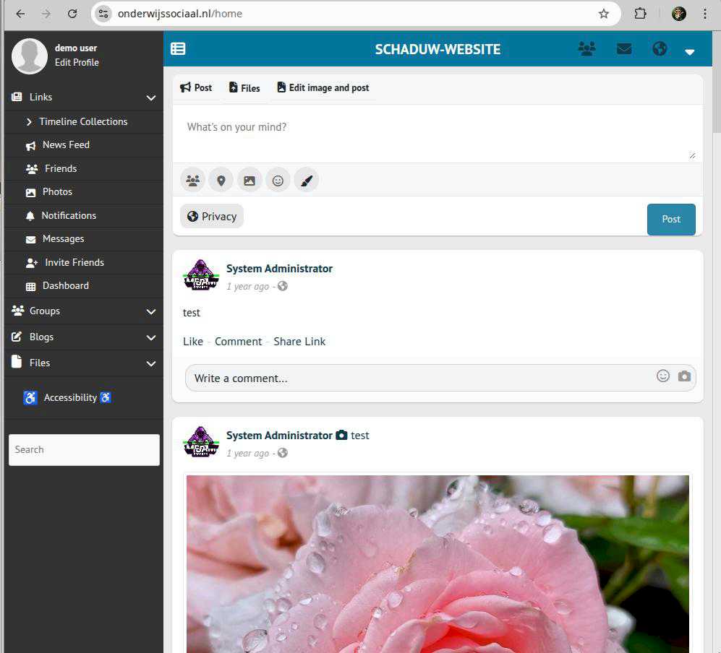Screen dimensions: 721x653
Task: Select the Edit image and post tab
Action: 323,88
